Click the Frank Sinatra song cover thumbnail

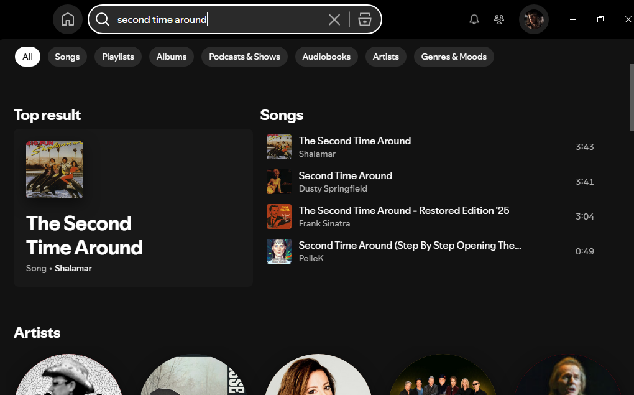click(x=279, y=216)
